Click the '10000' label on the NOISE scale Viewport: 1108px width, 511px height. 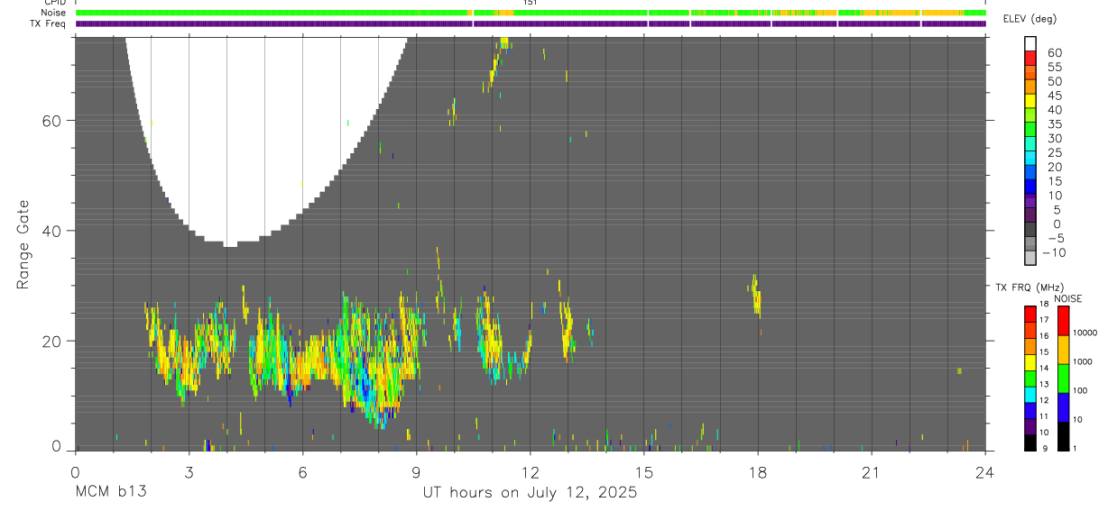coord(1085,333)
